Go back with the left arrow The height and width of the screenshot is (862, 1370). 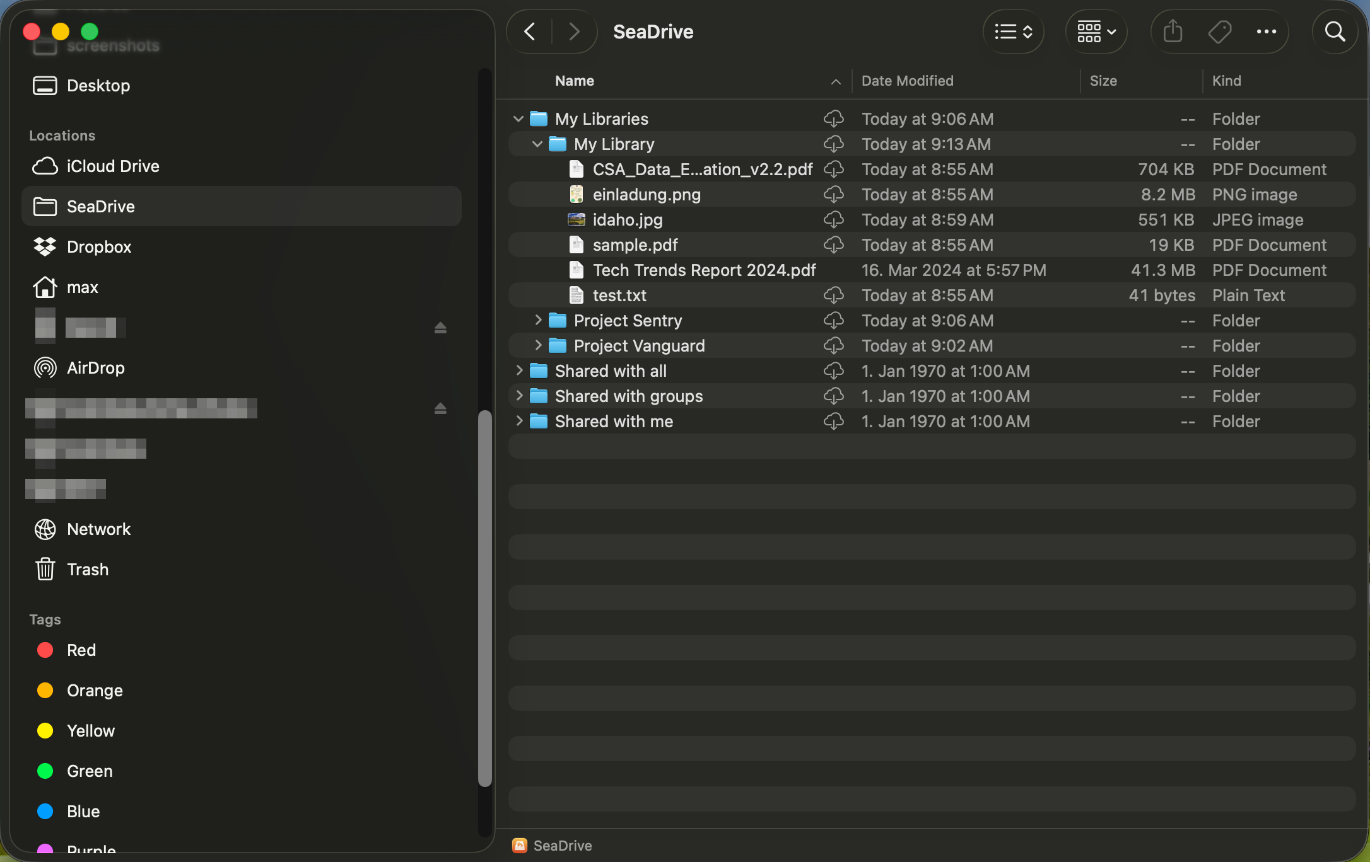(x=530, y=32)
